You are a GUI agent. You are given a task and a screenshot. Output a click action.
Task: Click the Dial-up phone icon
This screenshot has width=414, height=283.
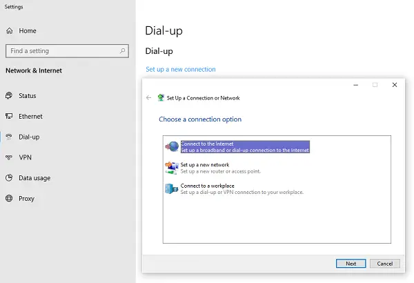9,137
